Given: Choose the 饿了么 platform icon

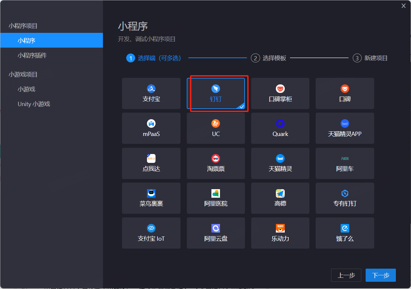Looking at the screenshot, I should pos(345,228).
